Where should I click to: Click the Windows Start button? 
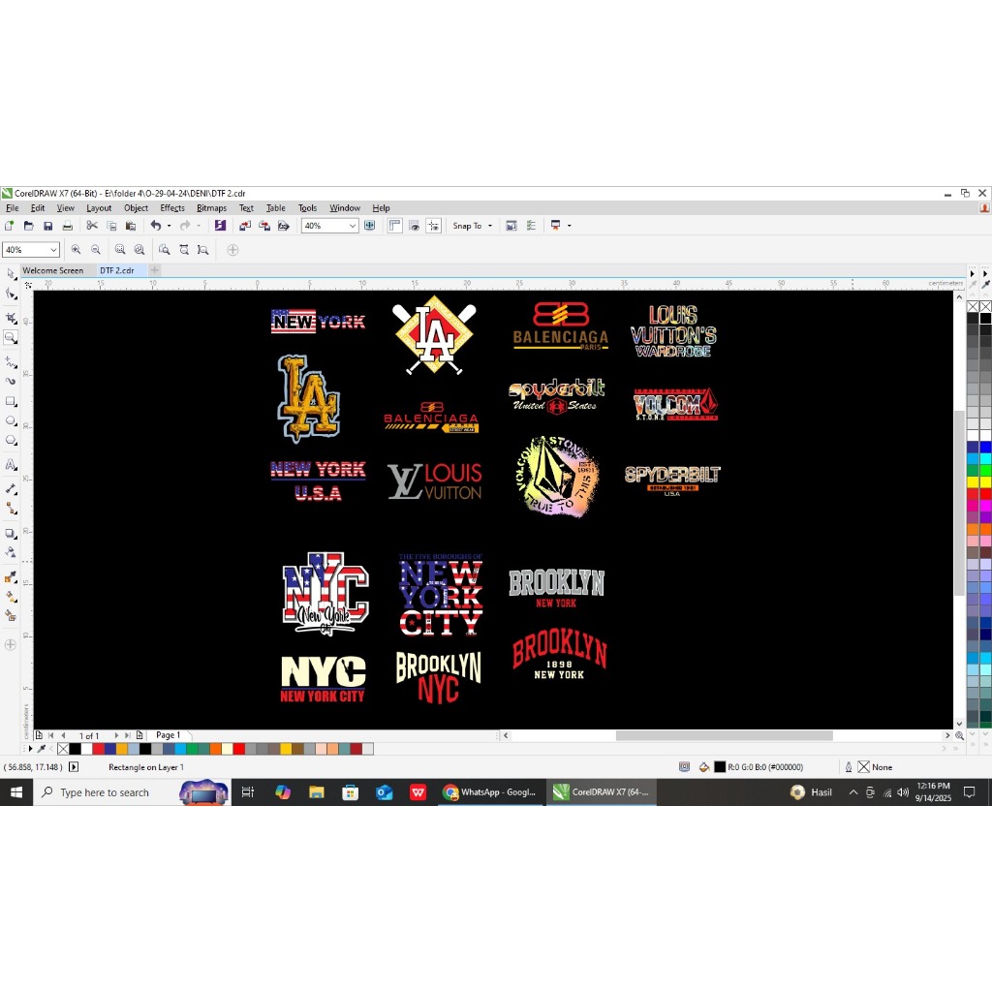(16, 792)
